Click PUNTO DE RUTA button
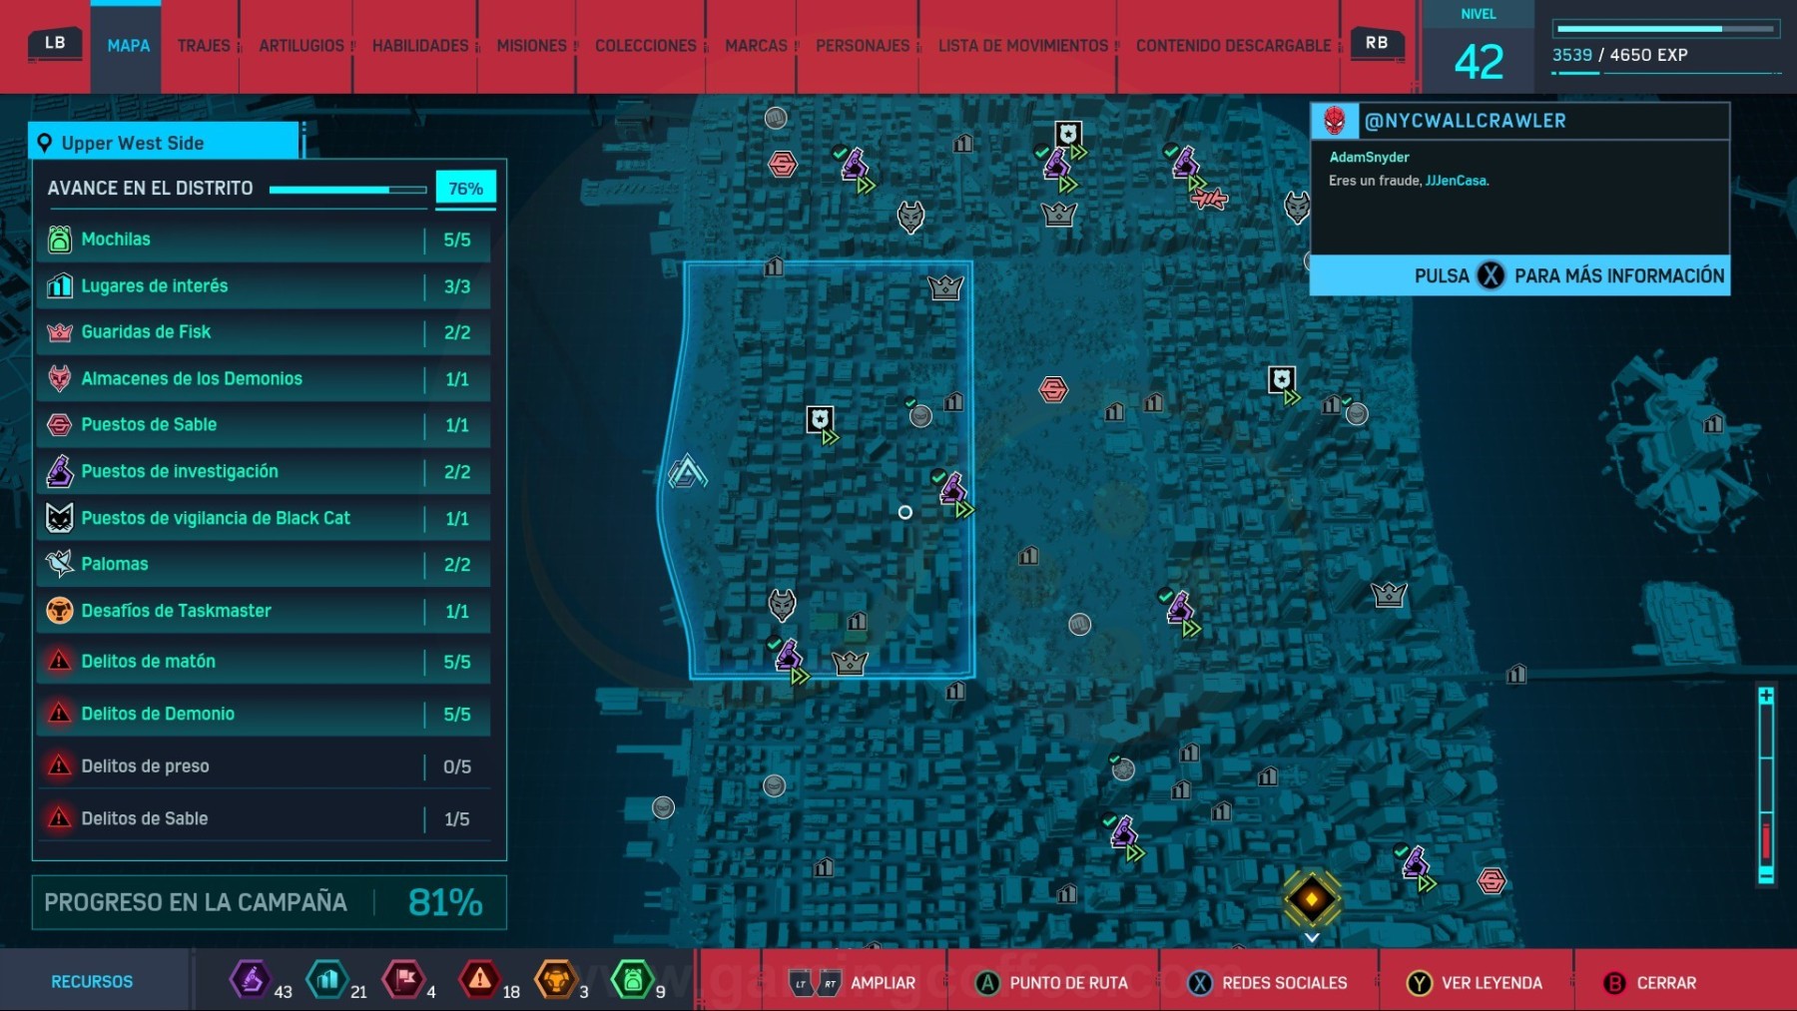Viewport: 1797px width, 1011px height. [x=1052, y=983]
